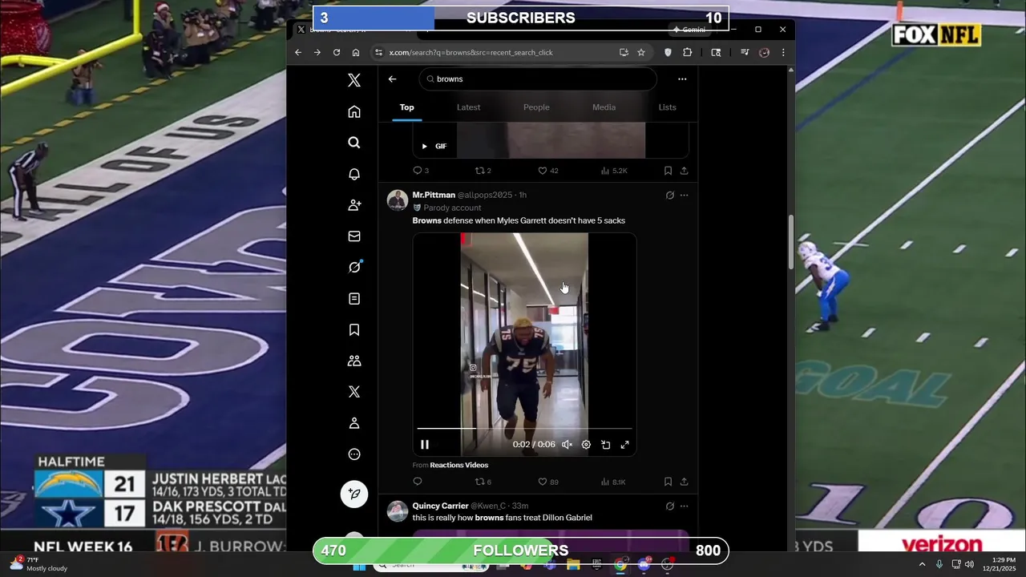Enter fullscreen on the video
This screenshot has height=577, width=1026.
pos(625,445)
